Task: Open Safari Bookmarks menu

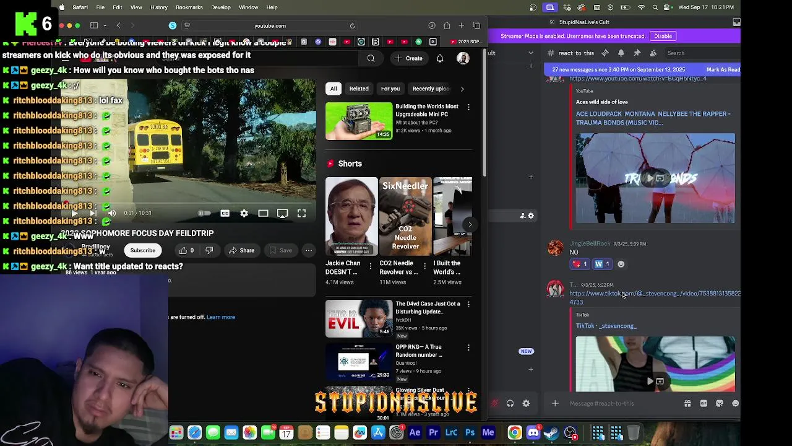Action: [189, 7]
